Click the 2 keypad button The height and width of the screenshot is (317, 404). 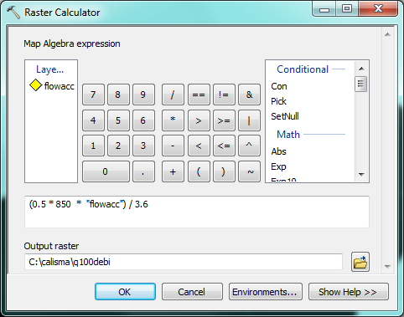click(x=118, y=146)
